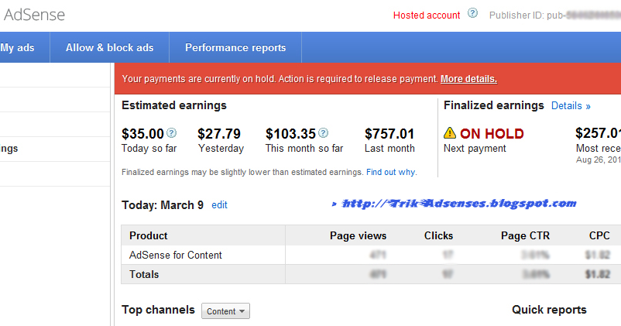The width and height of the screenshot is (621, 326).
Task: Click the ON HOLD warning triangle icon
Action: pyautogui.click(x=450, y=132)
